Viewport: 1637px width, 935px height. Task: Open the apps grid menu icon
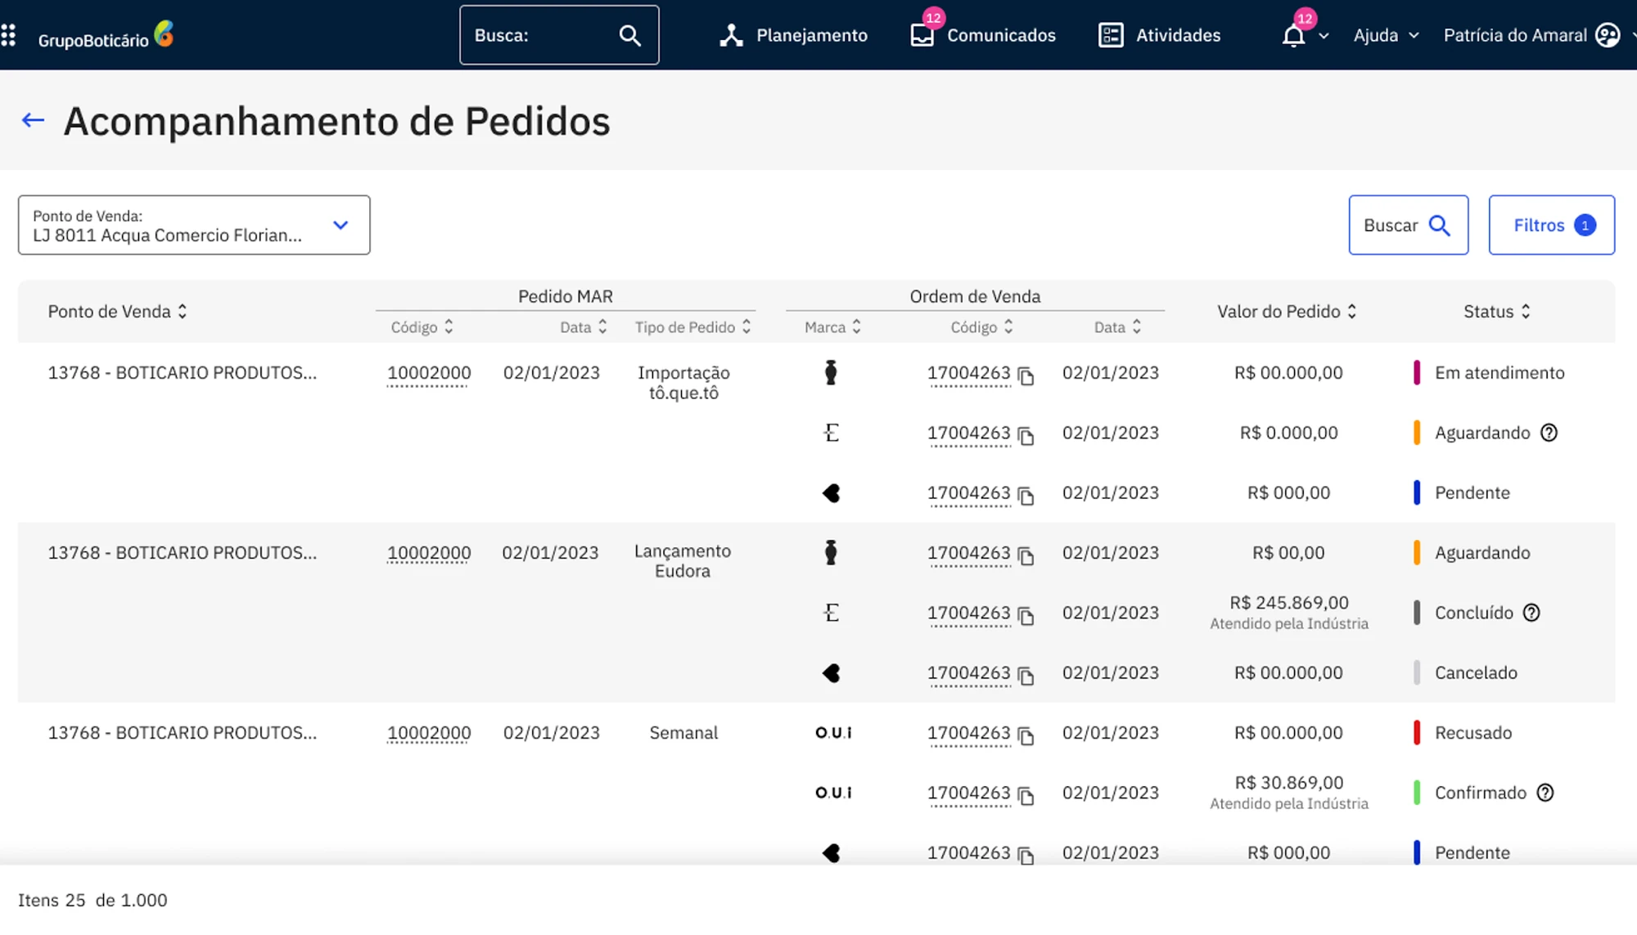pos(8,35)
